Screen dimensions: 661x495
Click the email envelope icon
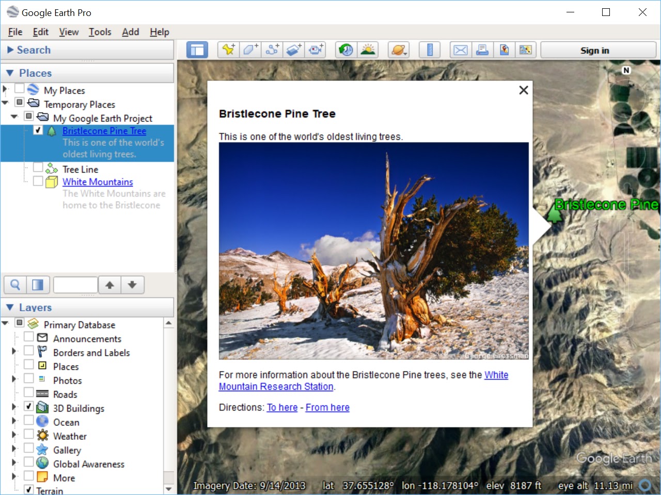tap(460, 50)
